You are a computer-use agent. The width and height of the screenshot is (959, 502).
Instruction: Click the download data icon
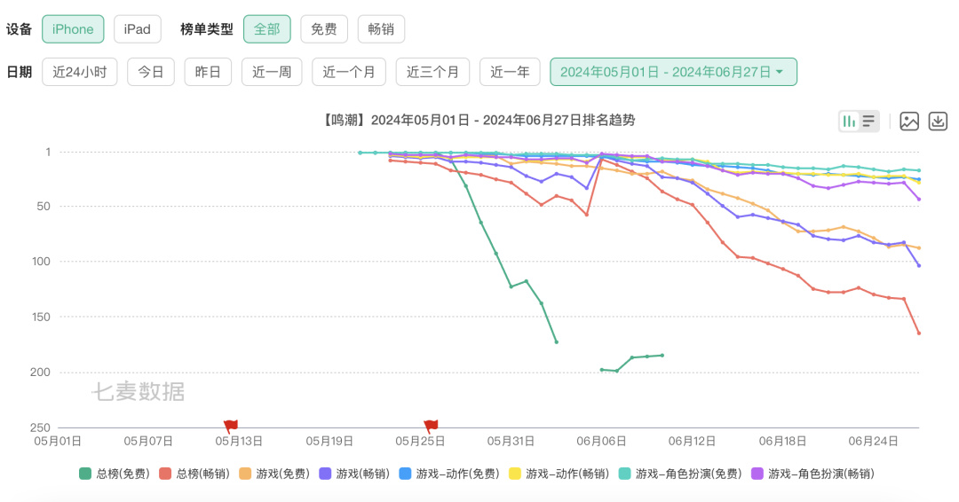click(x=938, y=122)
